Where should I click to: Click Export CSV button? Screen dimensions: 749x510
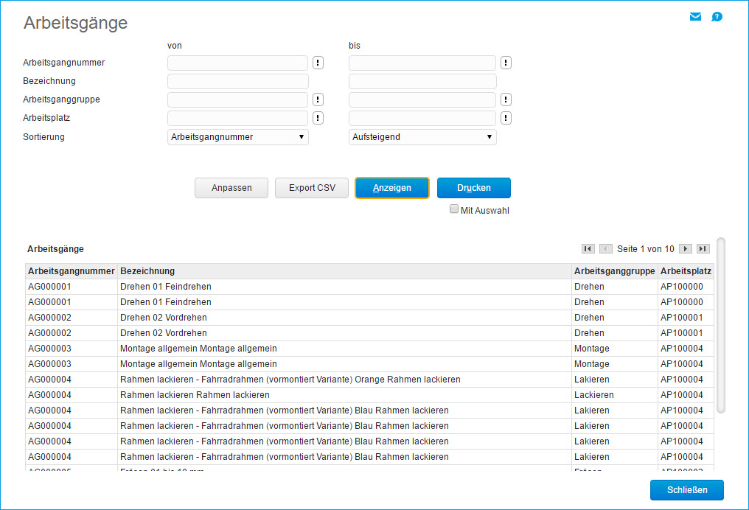tap(312, 188)
